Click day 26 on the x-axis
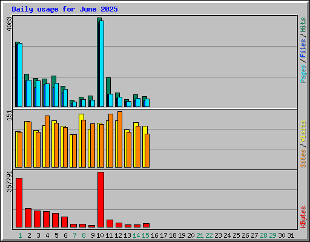The height and width of the screenshot is (242, 310). 245,235
